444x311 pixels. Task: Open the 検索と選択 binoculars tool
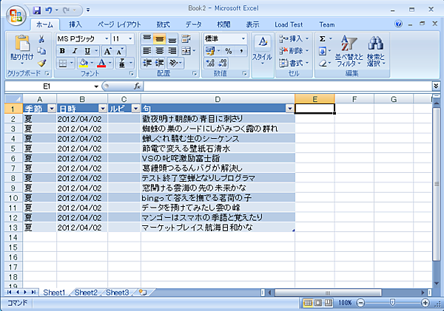click(376, 50)
